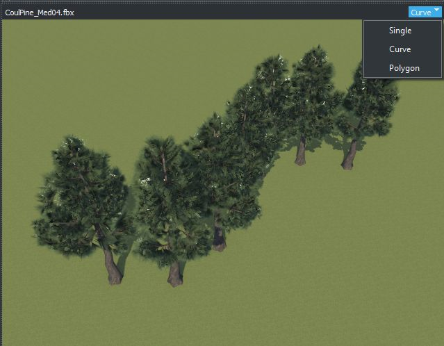
Task: Click the CoulPine_Med04.fbx title label
Action: [x=40, y=13]
